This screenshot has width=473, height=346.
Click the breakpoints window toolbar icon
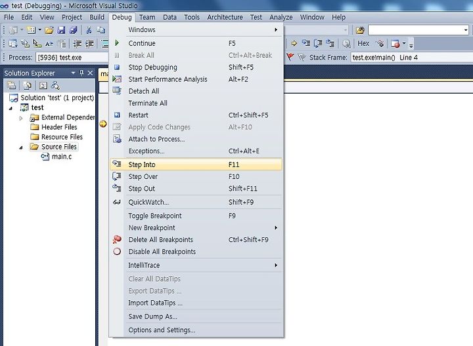[x=395, y=44]
